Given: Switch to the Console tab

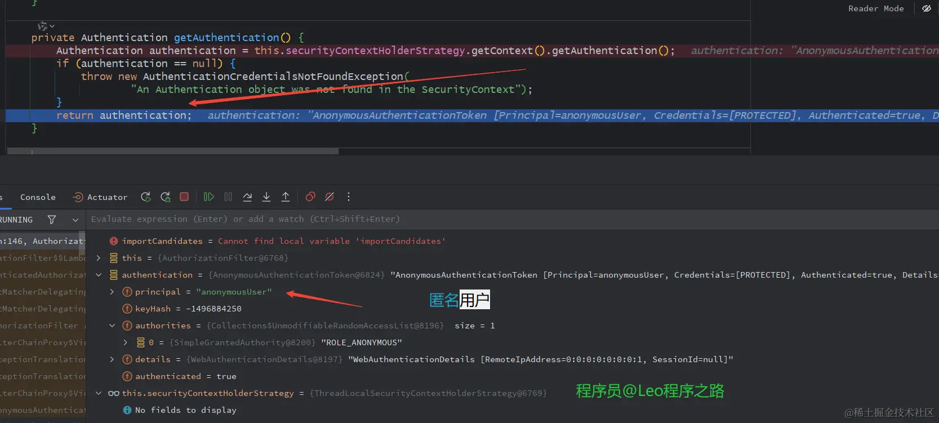Looking at the screenshot, I should (38, 197).
